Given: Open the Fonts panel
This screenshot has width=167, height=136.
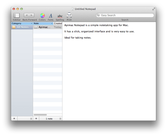Looking at the screenshot, I should (x=51, y=16).
